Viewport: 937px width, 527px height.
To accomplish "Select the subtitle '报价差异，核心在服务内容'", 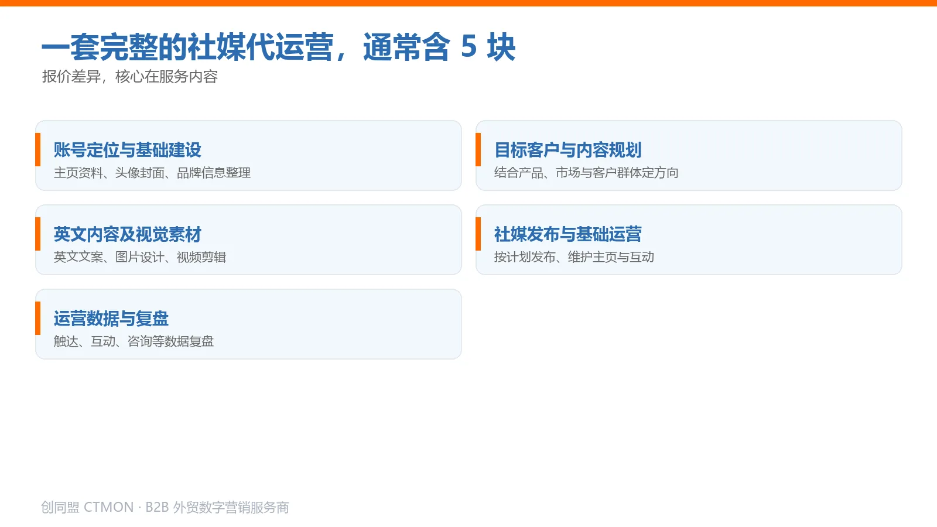I will [130, 77].
